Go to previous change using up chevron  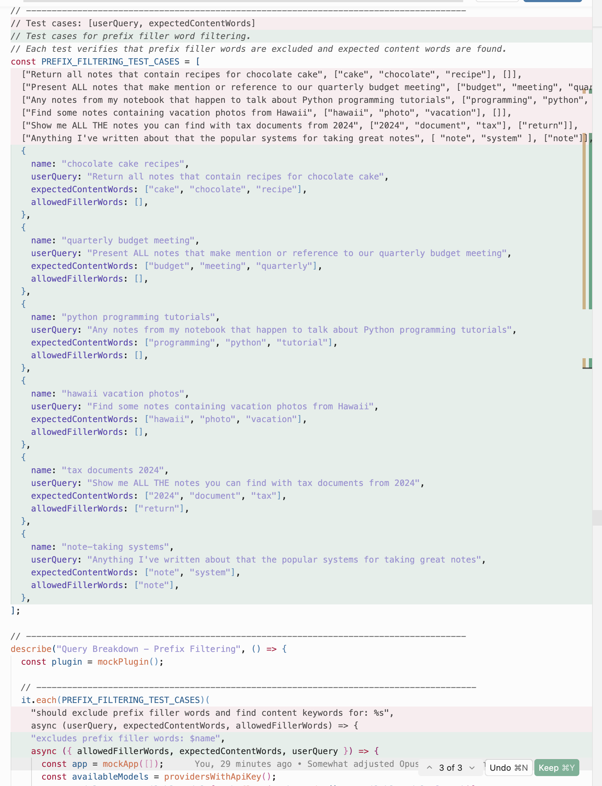[429, 767]
